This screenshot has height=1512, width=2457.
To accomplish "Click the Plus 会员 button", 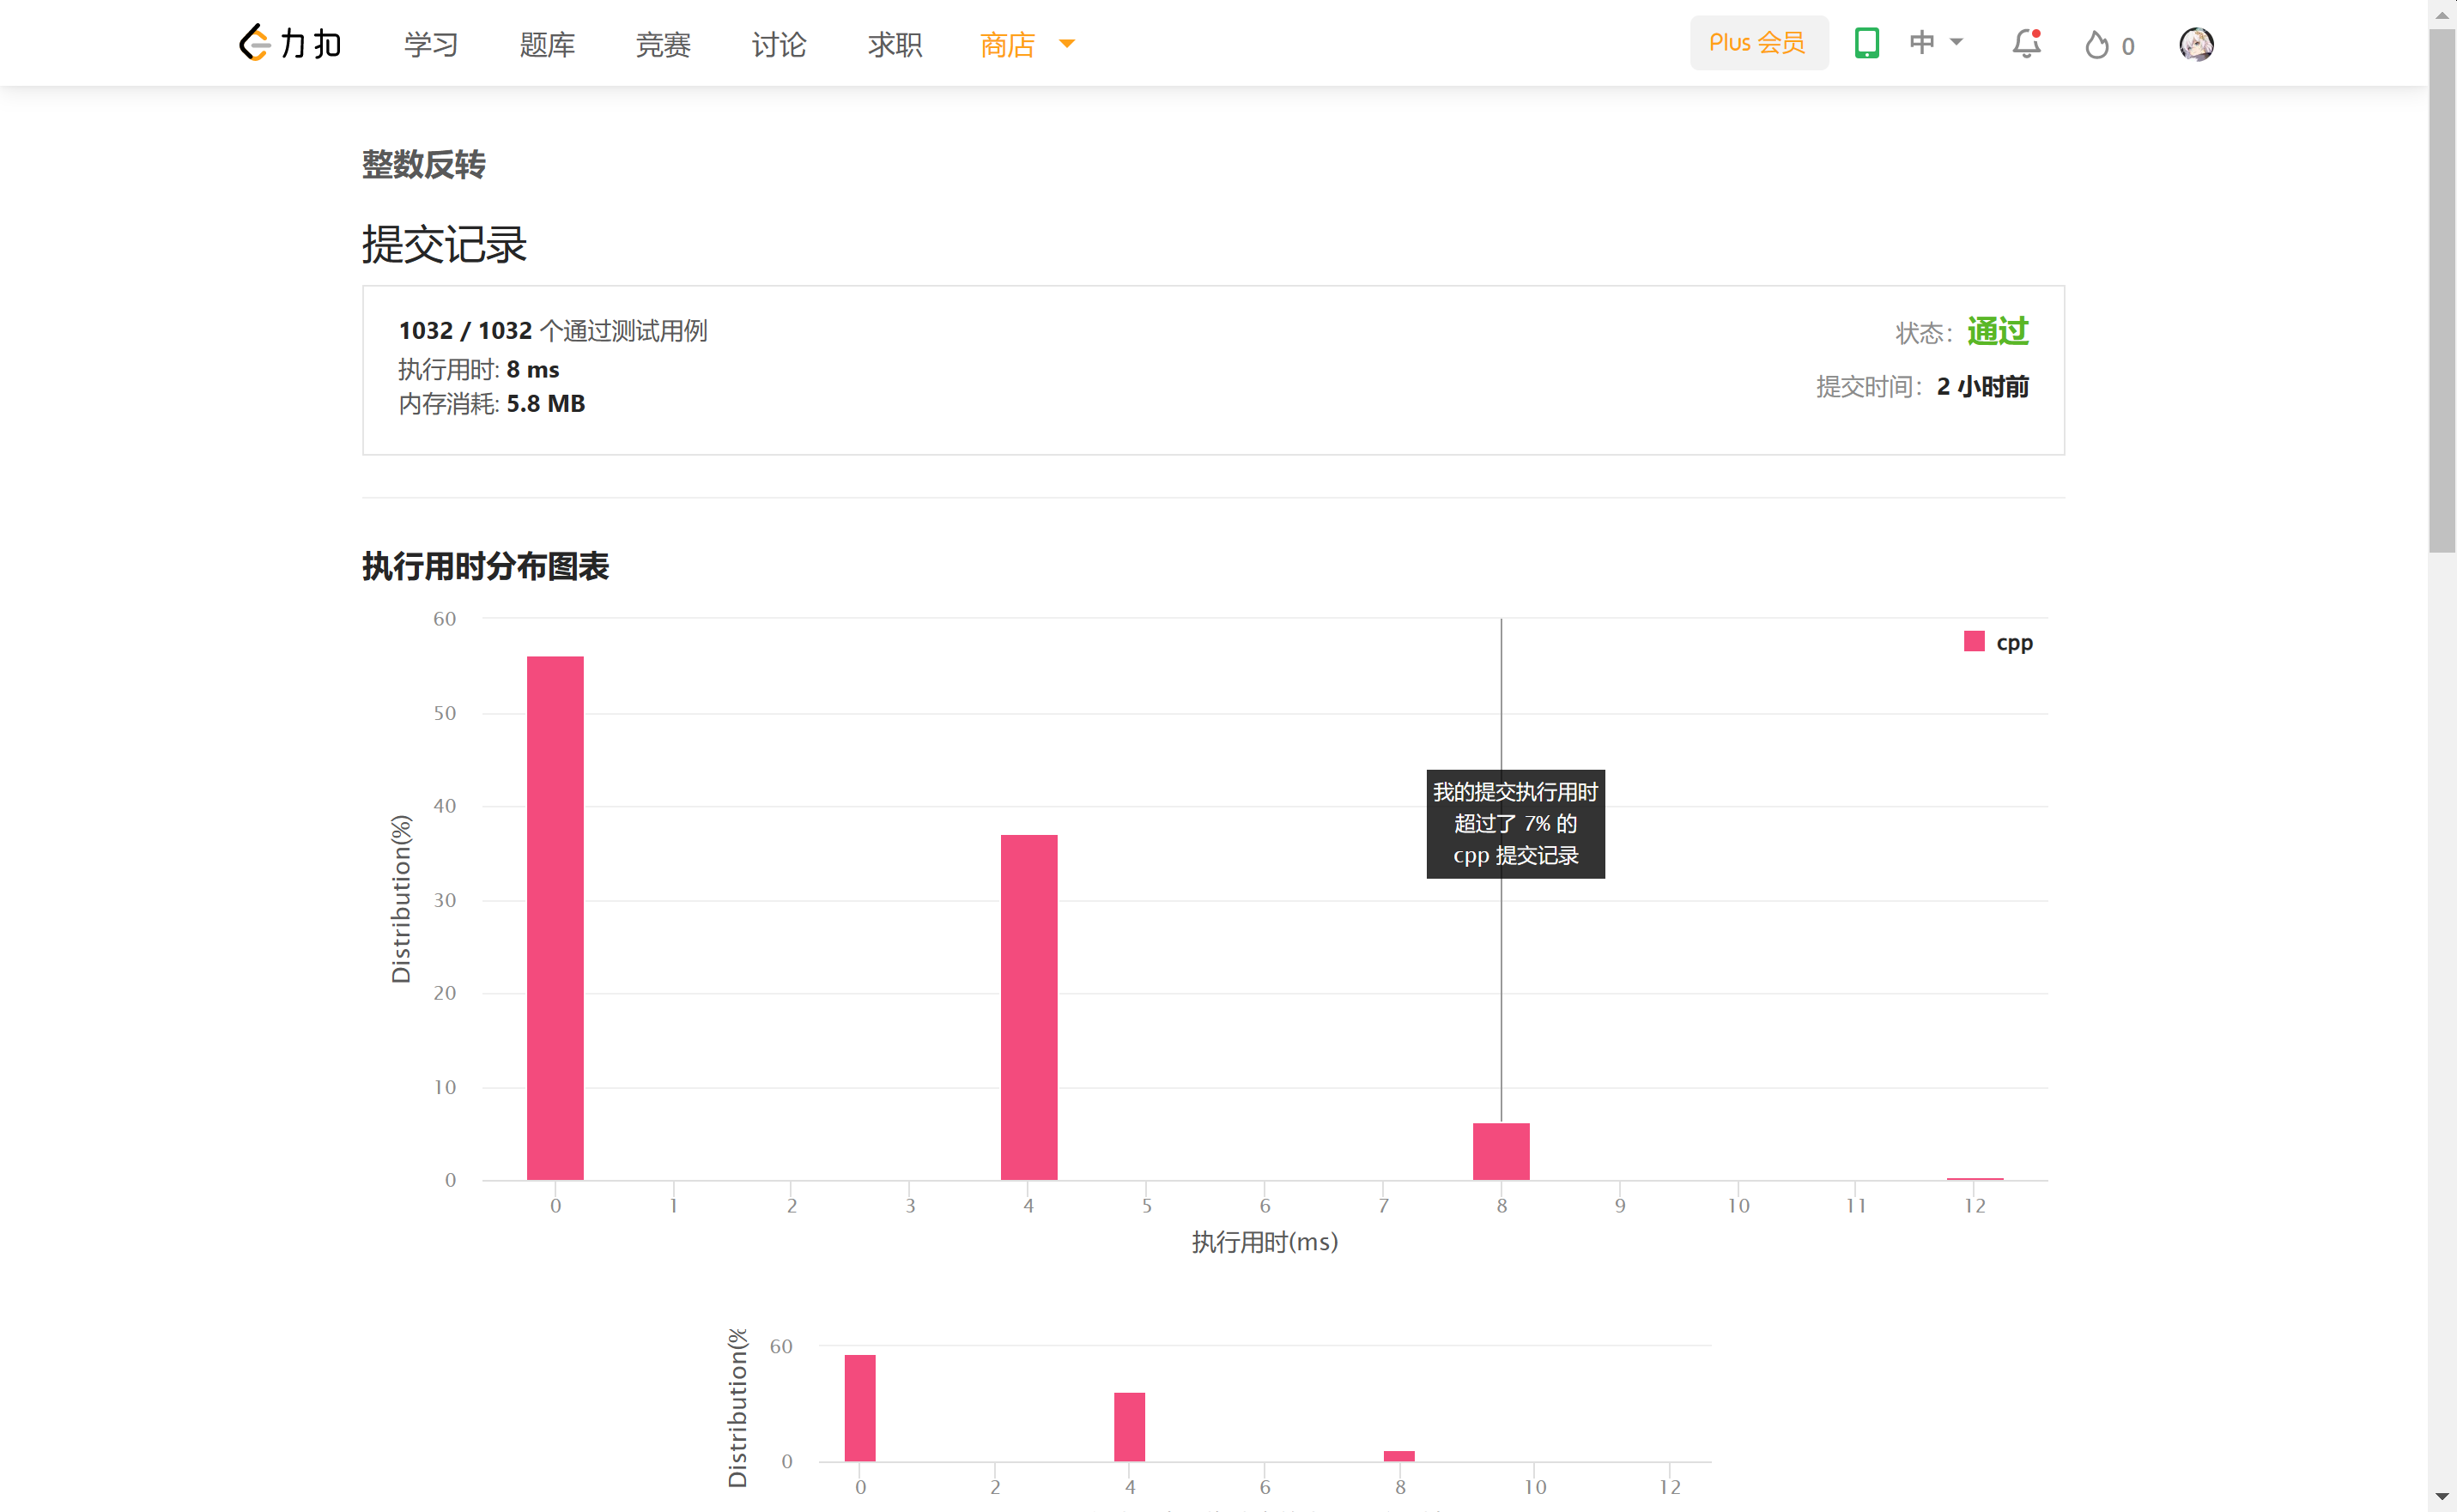I will tap(1757, 43).
